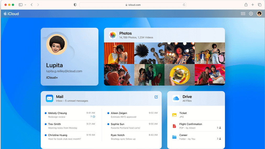Click the lupita.g.reilley@icloud.com address
This screenshot has height=149, width=265.
(x=64, y=71)
